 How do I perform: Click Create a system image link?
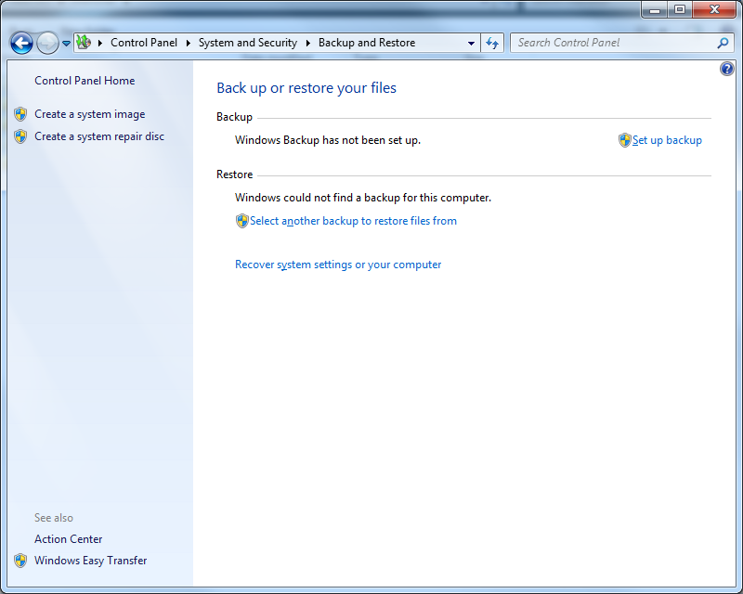point(89,114)
